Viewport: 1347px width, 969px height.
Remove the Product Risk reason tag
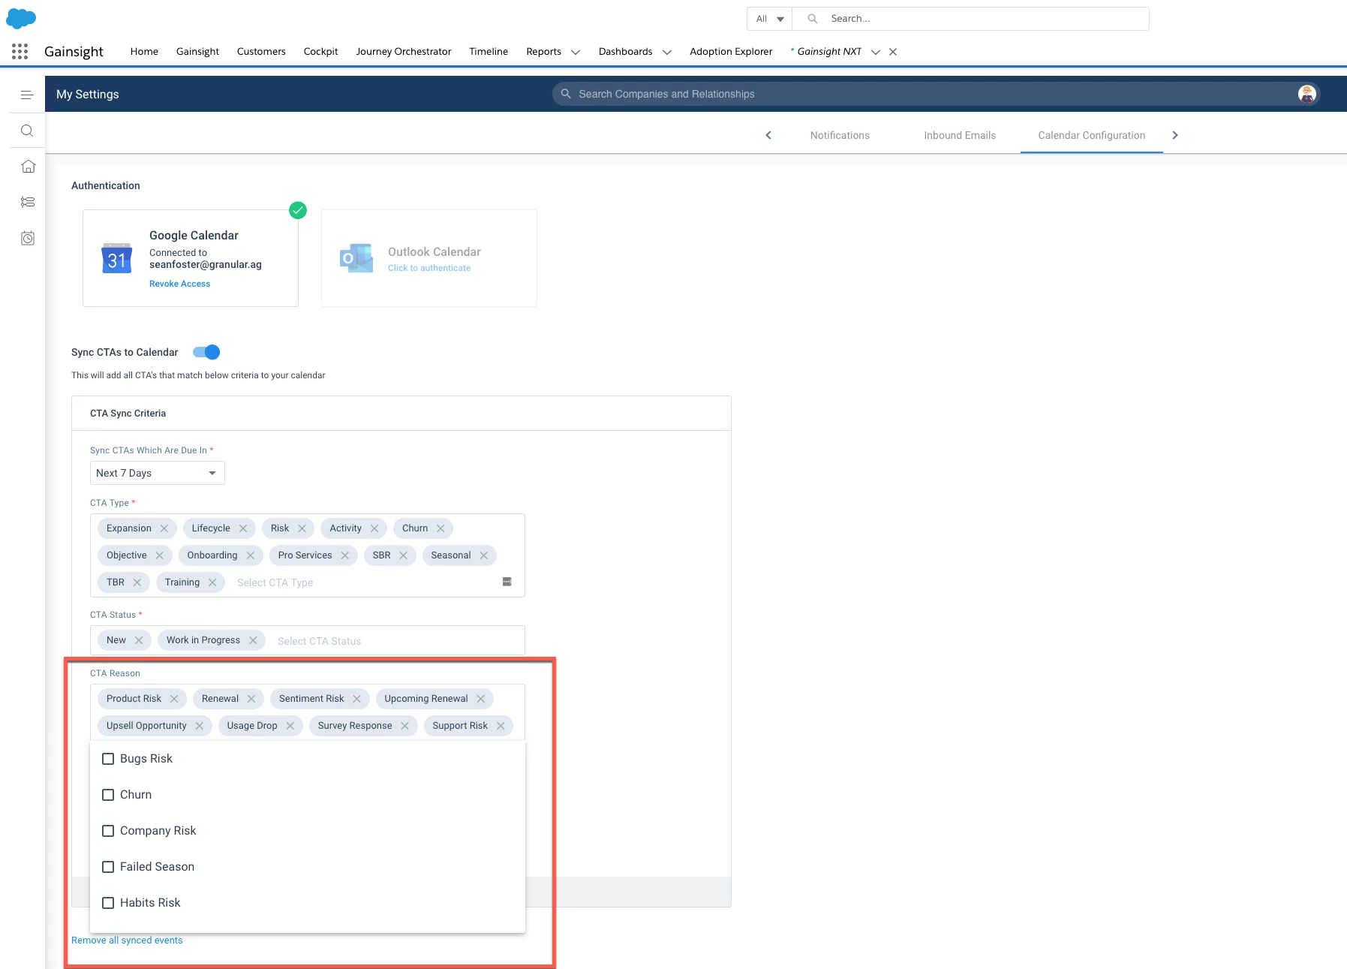[x=174, y=699]
